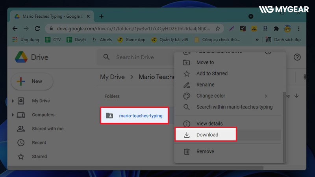315x177 pixels.
Task: Click the dropdown circle icon in title bar
Action: [x=251, y=17]
